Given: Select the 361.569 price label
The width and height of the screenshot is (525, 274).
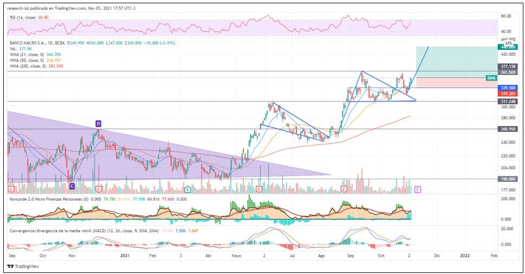Looking at the screenshot, I should tap(508, 72).
